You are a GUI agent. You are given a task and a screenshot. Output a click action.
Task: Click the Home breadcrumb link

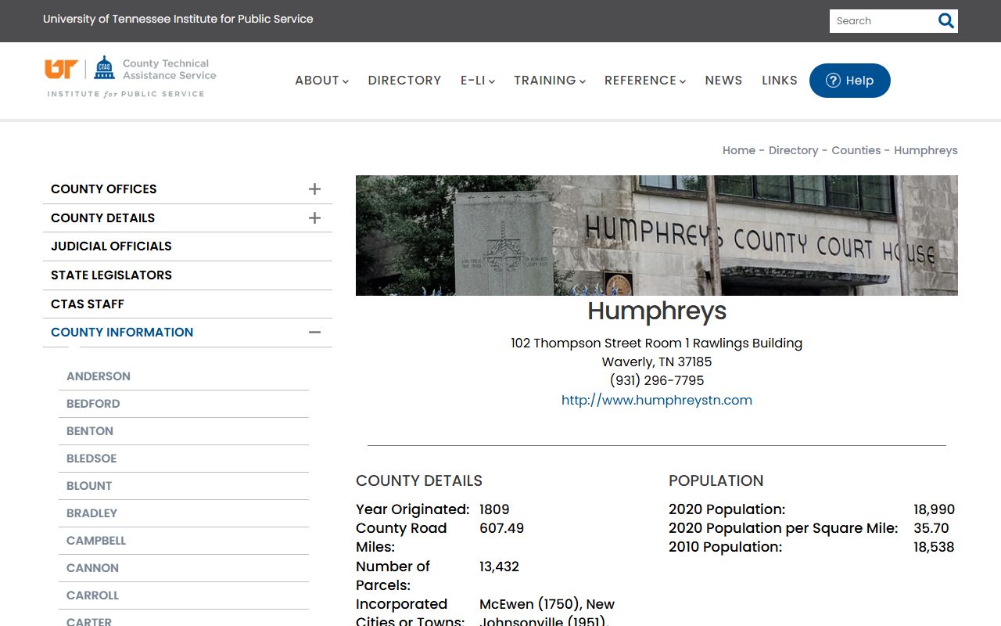pyautogui.click(x=739, y=150)
